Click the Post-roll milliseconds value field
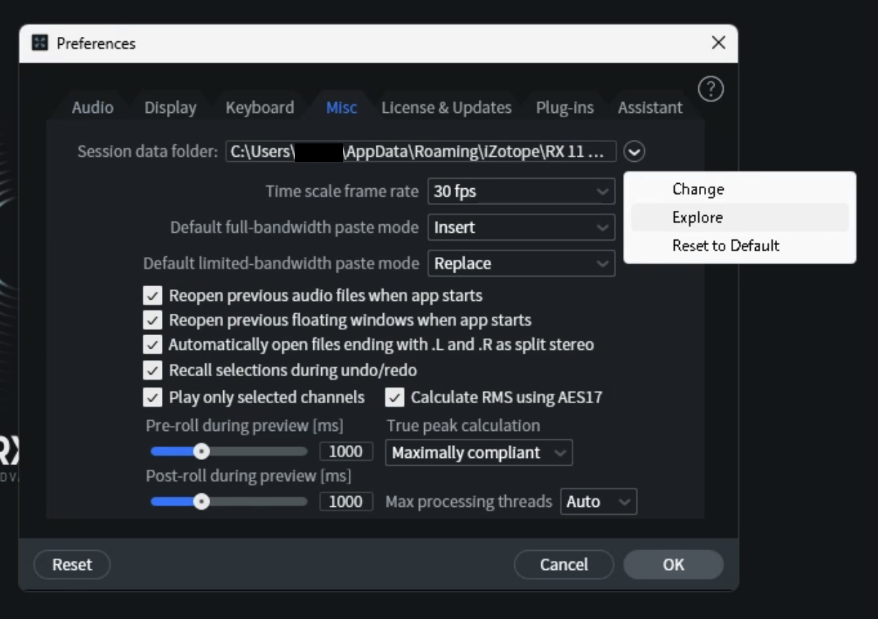 [x=346, y=502]
